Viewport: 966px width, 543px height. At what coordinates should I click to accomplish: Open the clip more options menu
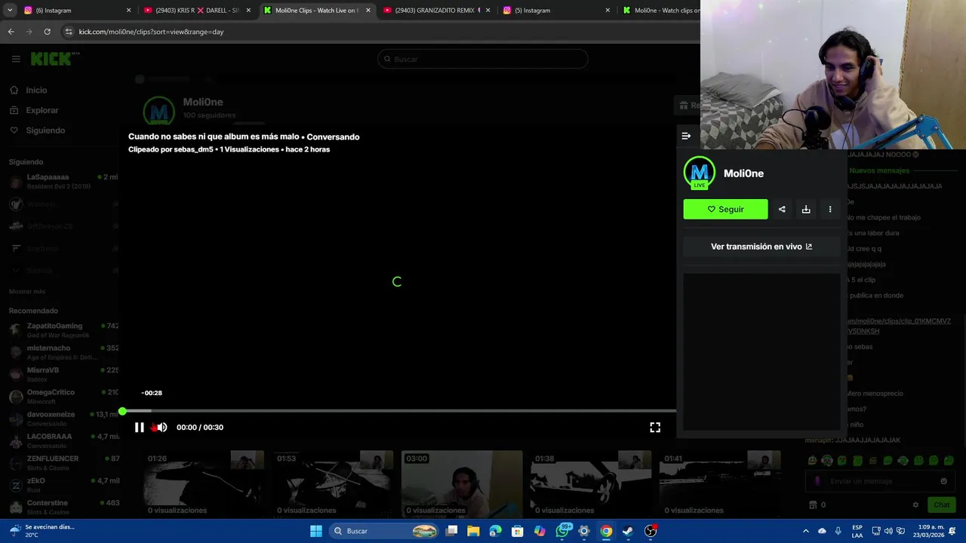pyautogui.click(x=830, y=209)
